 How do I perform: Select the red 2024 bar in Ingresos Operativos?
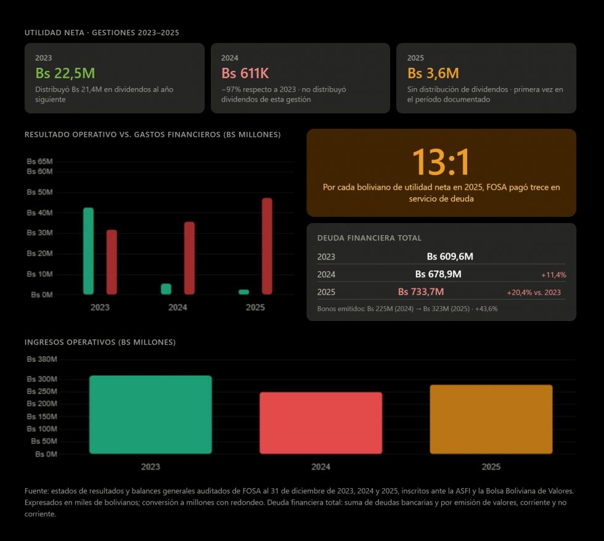tap(320, 423)
